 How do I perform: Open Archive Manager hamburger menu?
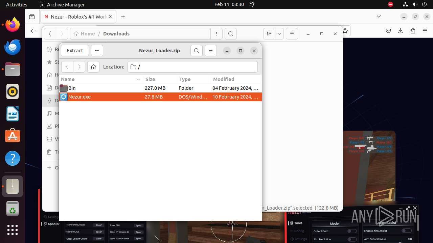[210, 51]
